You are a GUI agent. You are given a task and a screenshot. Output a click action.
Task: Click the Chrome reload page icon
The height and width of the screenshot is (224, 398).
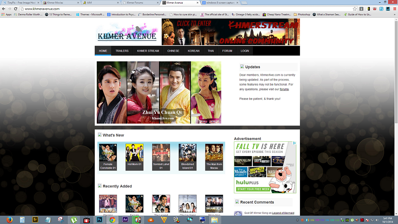pos(15,8)
